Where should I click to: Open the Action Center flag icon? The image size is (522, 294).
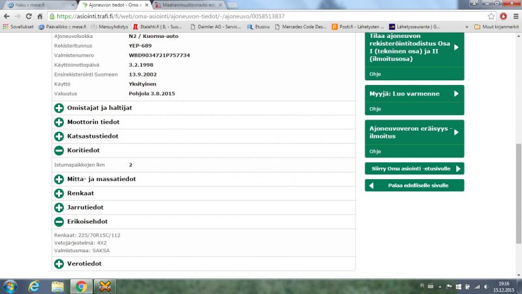pyautogui.click(x=449, y=287)
